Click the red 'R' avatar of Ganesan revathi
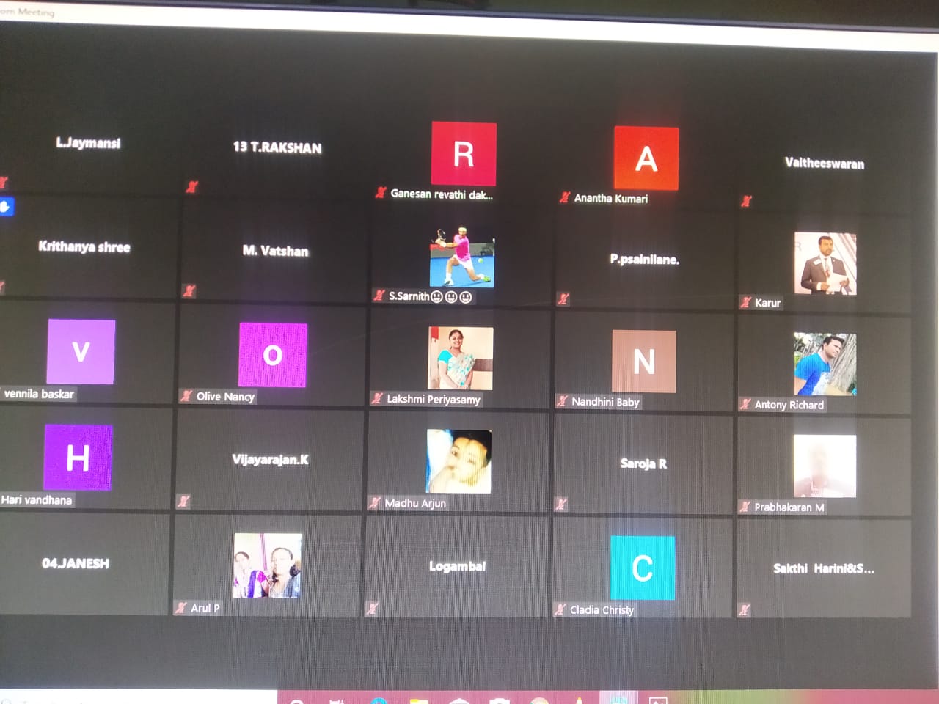This screenshot has height=704, width=939. coord(464,154)
